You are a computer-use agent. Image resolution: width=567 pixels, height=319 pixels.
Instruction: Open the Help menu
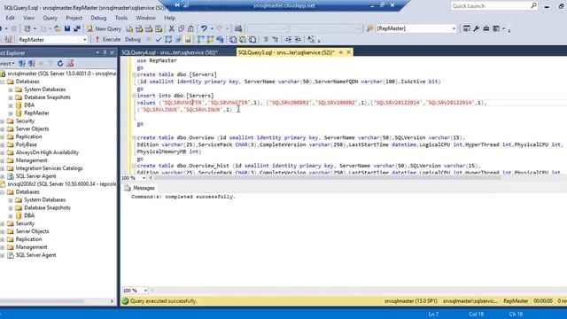[169, 18]
